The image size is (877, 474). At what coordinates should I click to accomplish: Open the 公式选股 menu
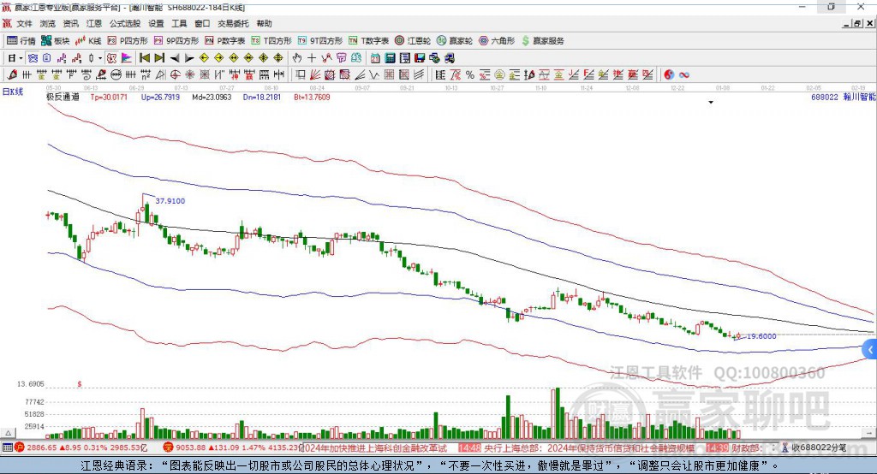pos(125,23)
